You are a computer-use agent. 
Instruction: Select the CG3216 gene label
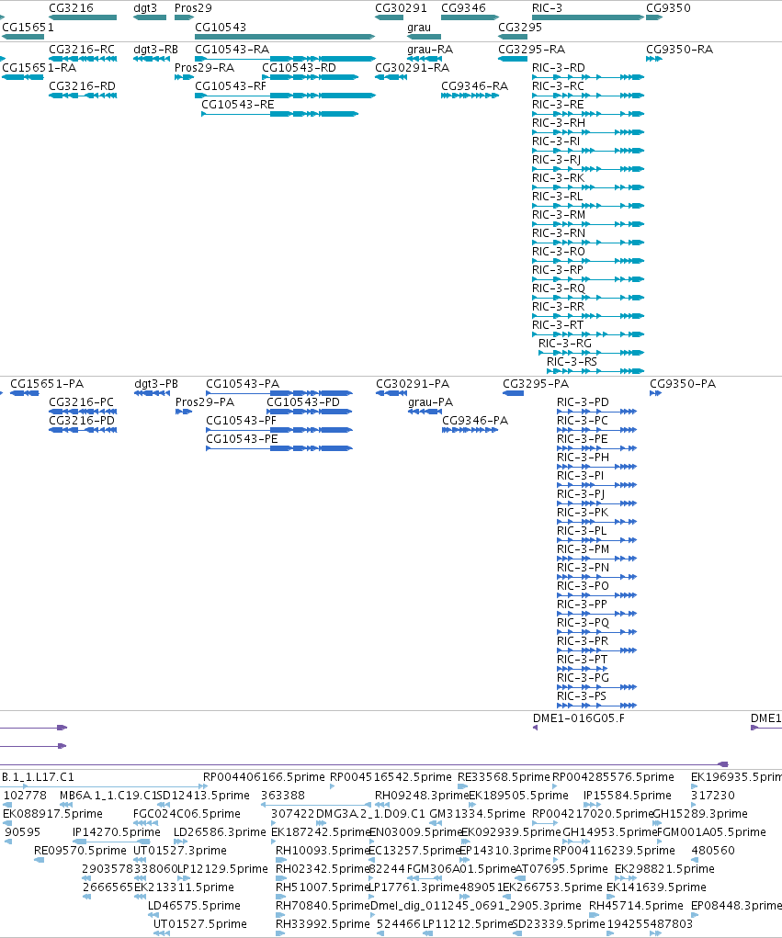(71, 8)
